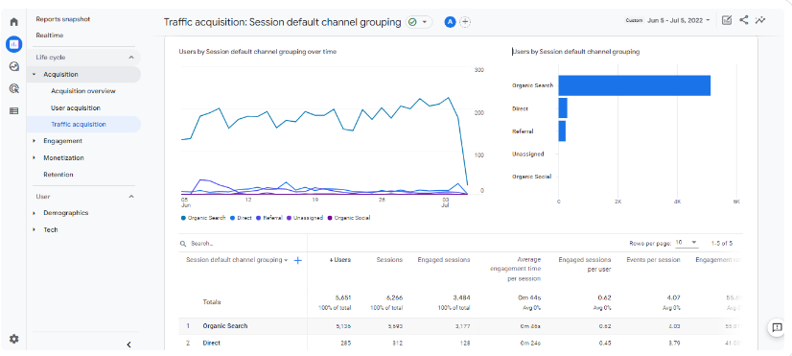The height and width of the screenshot is (356, 792).
Task: Click the customize report pencil icon
Action: (727, 20)
